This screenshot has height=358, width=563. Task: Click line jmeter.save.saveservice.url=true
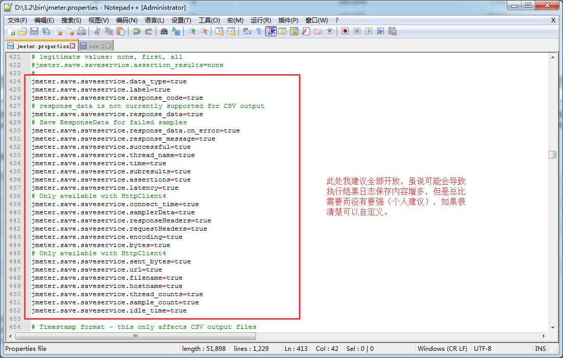(x=97, y=270)
